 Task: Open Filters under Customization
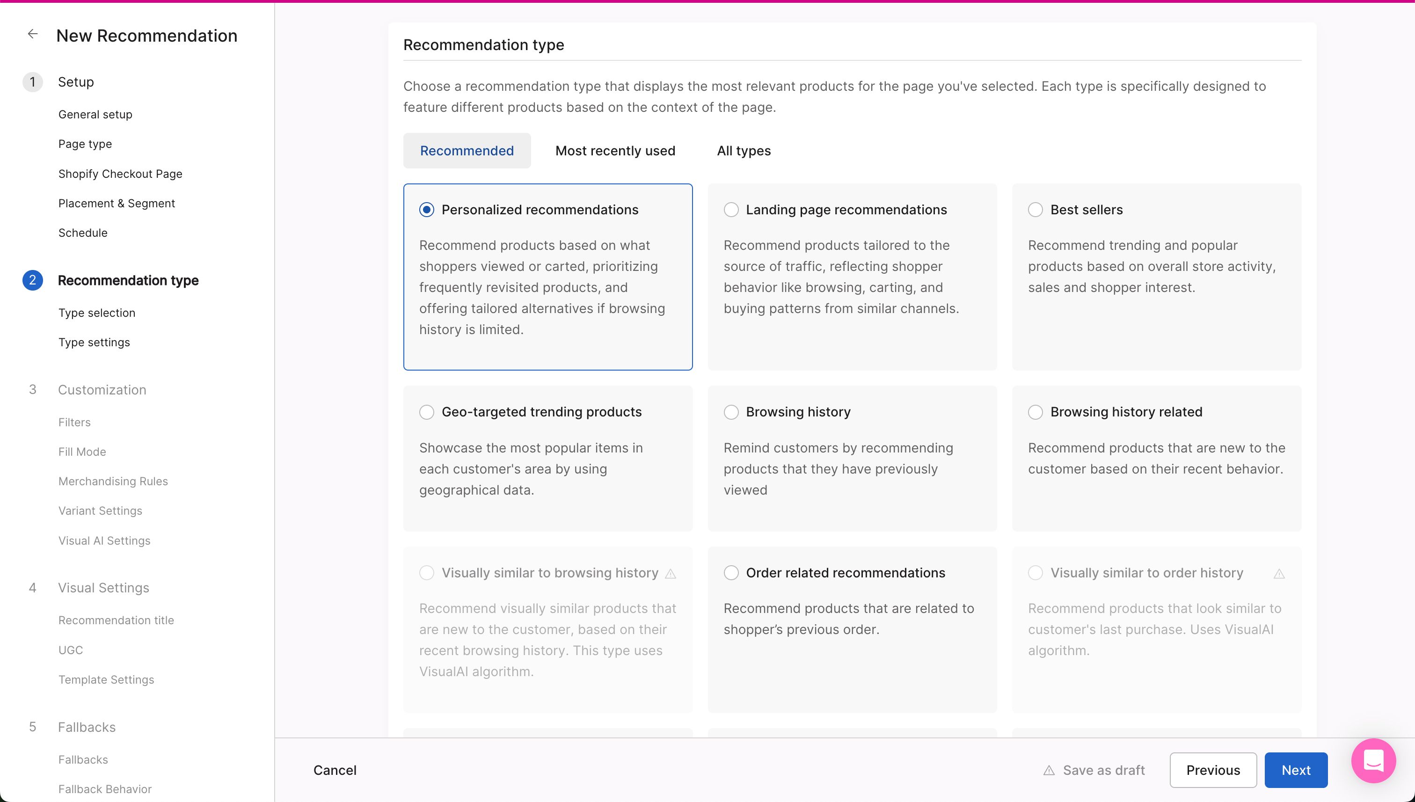74,422
